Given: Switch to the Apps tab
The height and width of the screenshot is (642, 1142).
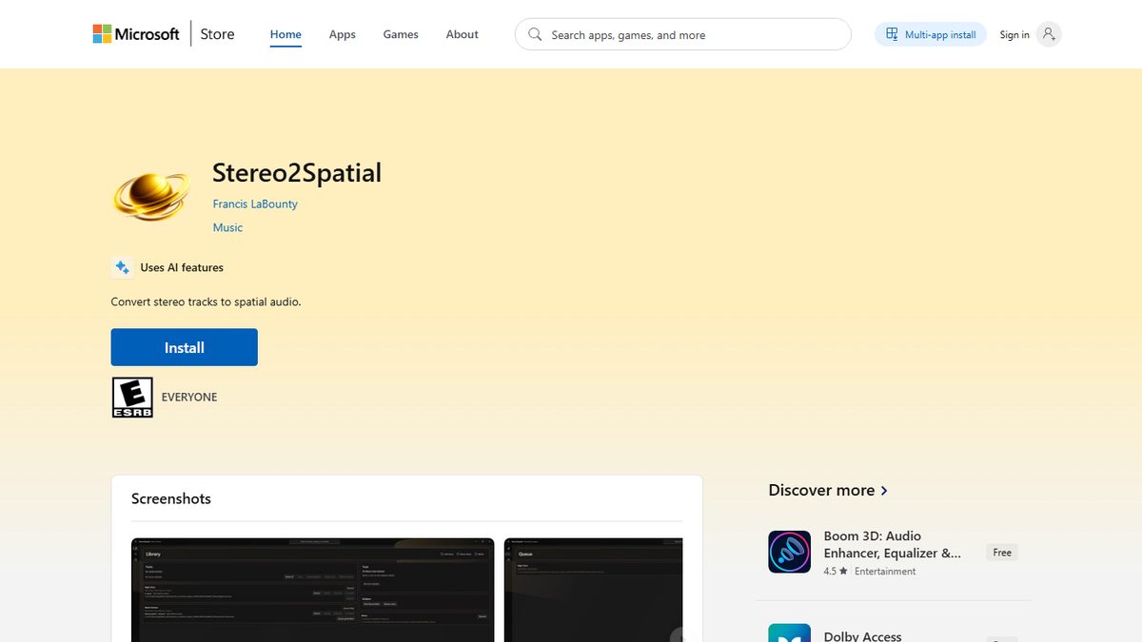Looking at the screenshot, I should tap(343, 34).
